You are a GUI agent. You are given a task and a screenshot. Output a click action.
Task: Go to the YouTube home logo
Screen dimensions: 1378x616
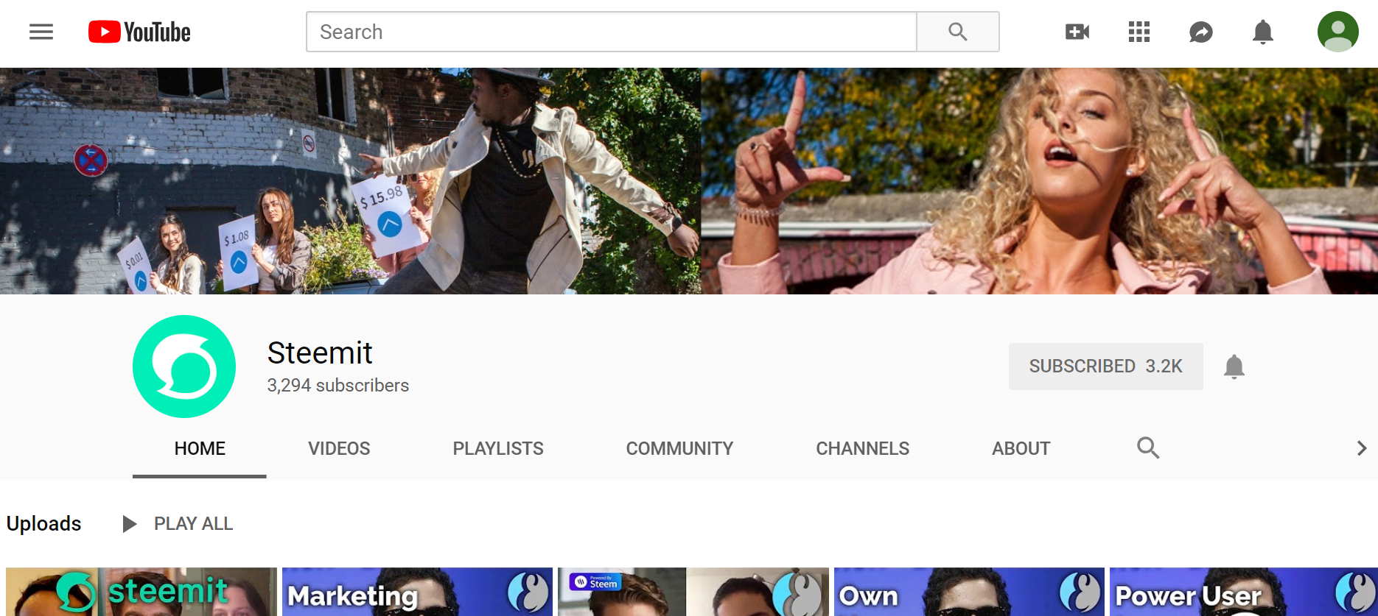click(x=139, y=32)
